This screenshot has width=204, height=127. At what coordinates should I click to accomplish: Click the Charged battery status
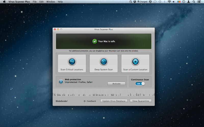point(142,2)
